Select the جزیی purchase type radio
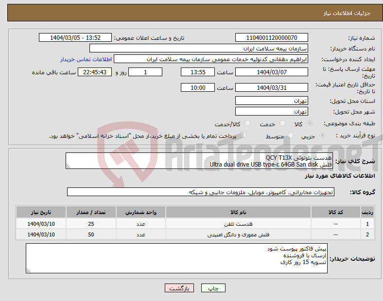The image size is (383, 301). click(x=322, y=135)
